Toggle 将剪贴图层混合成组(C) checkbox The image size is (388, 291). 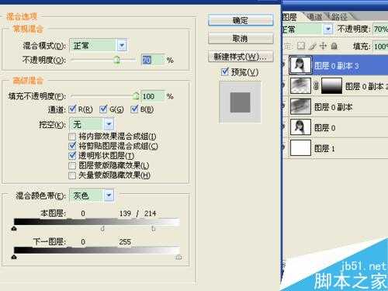pyautogui.click(x=72, y=146)
